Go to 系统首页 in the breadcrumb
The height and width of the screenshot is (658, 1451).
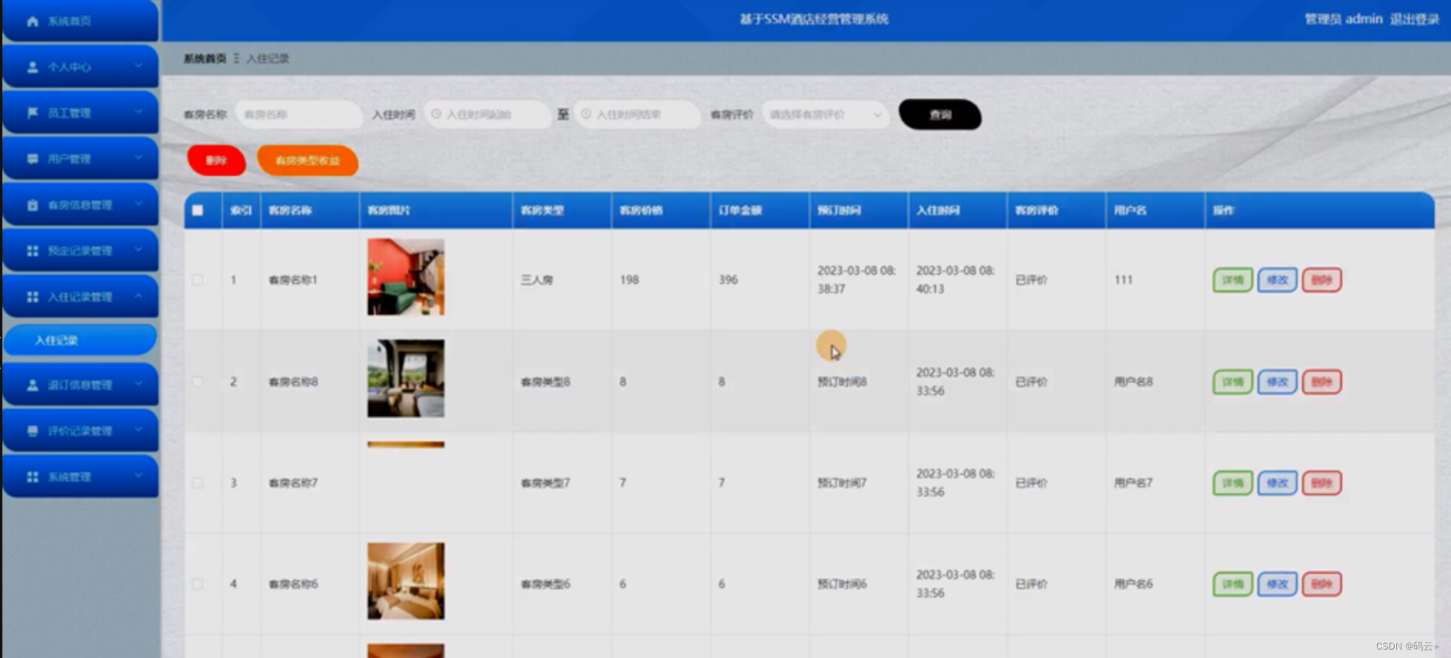pos(205,59)
